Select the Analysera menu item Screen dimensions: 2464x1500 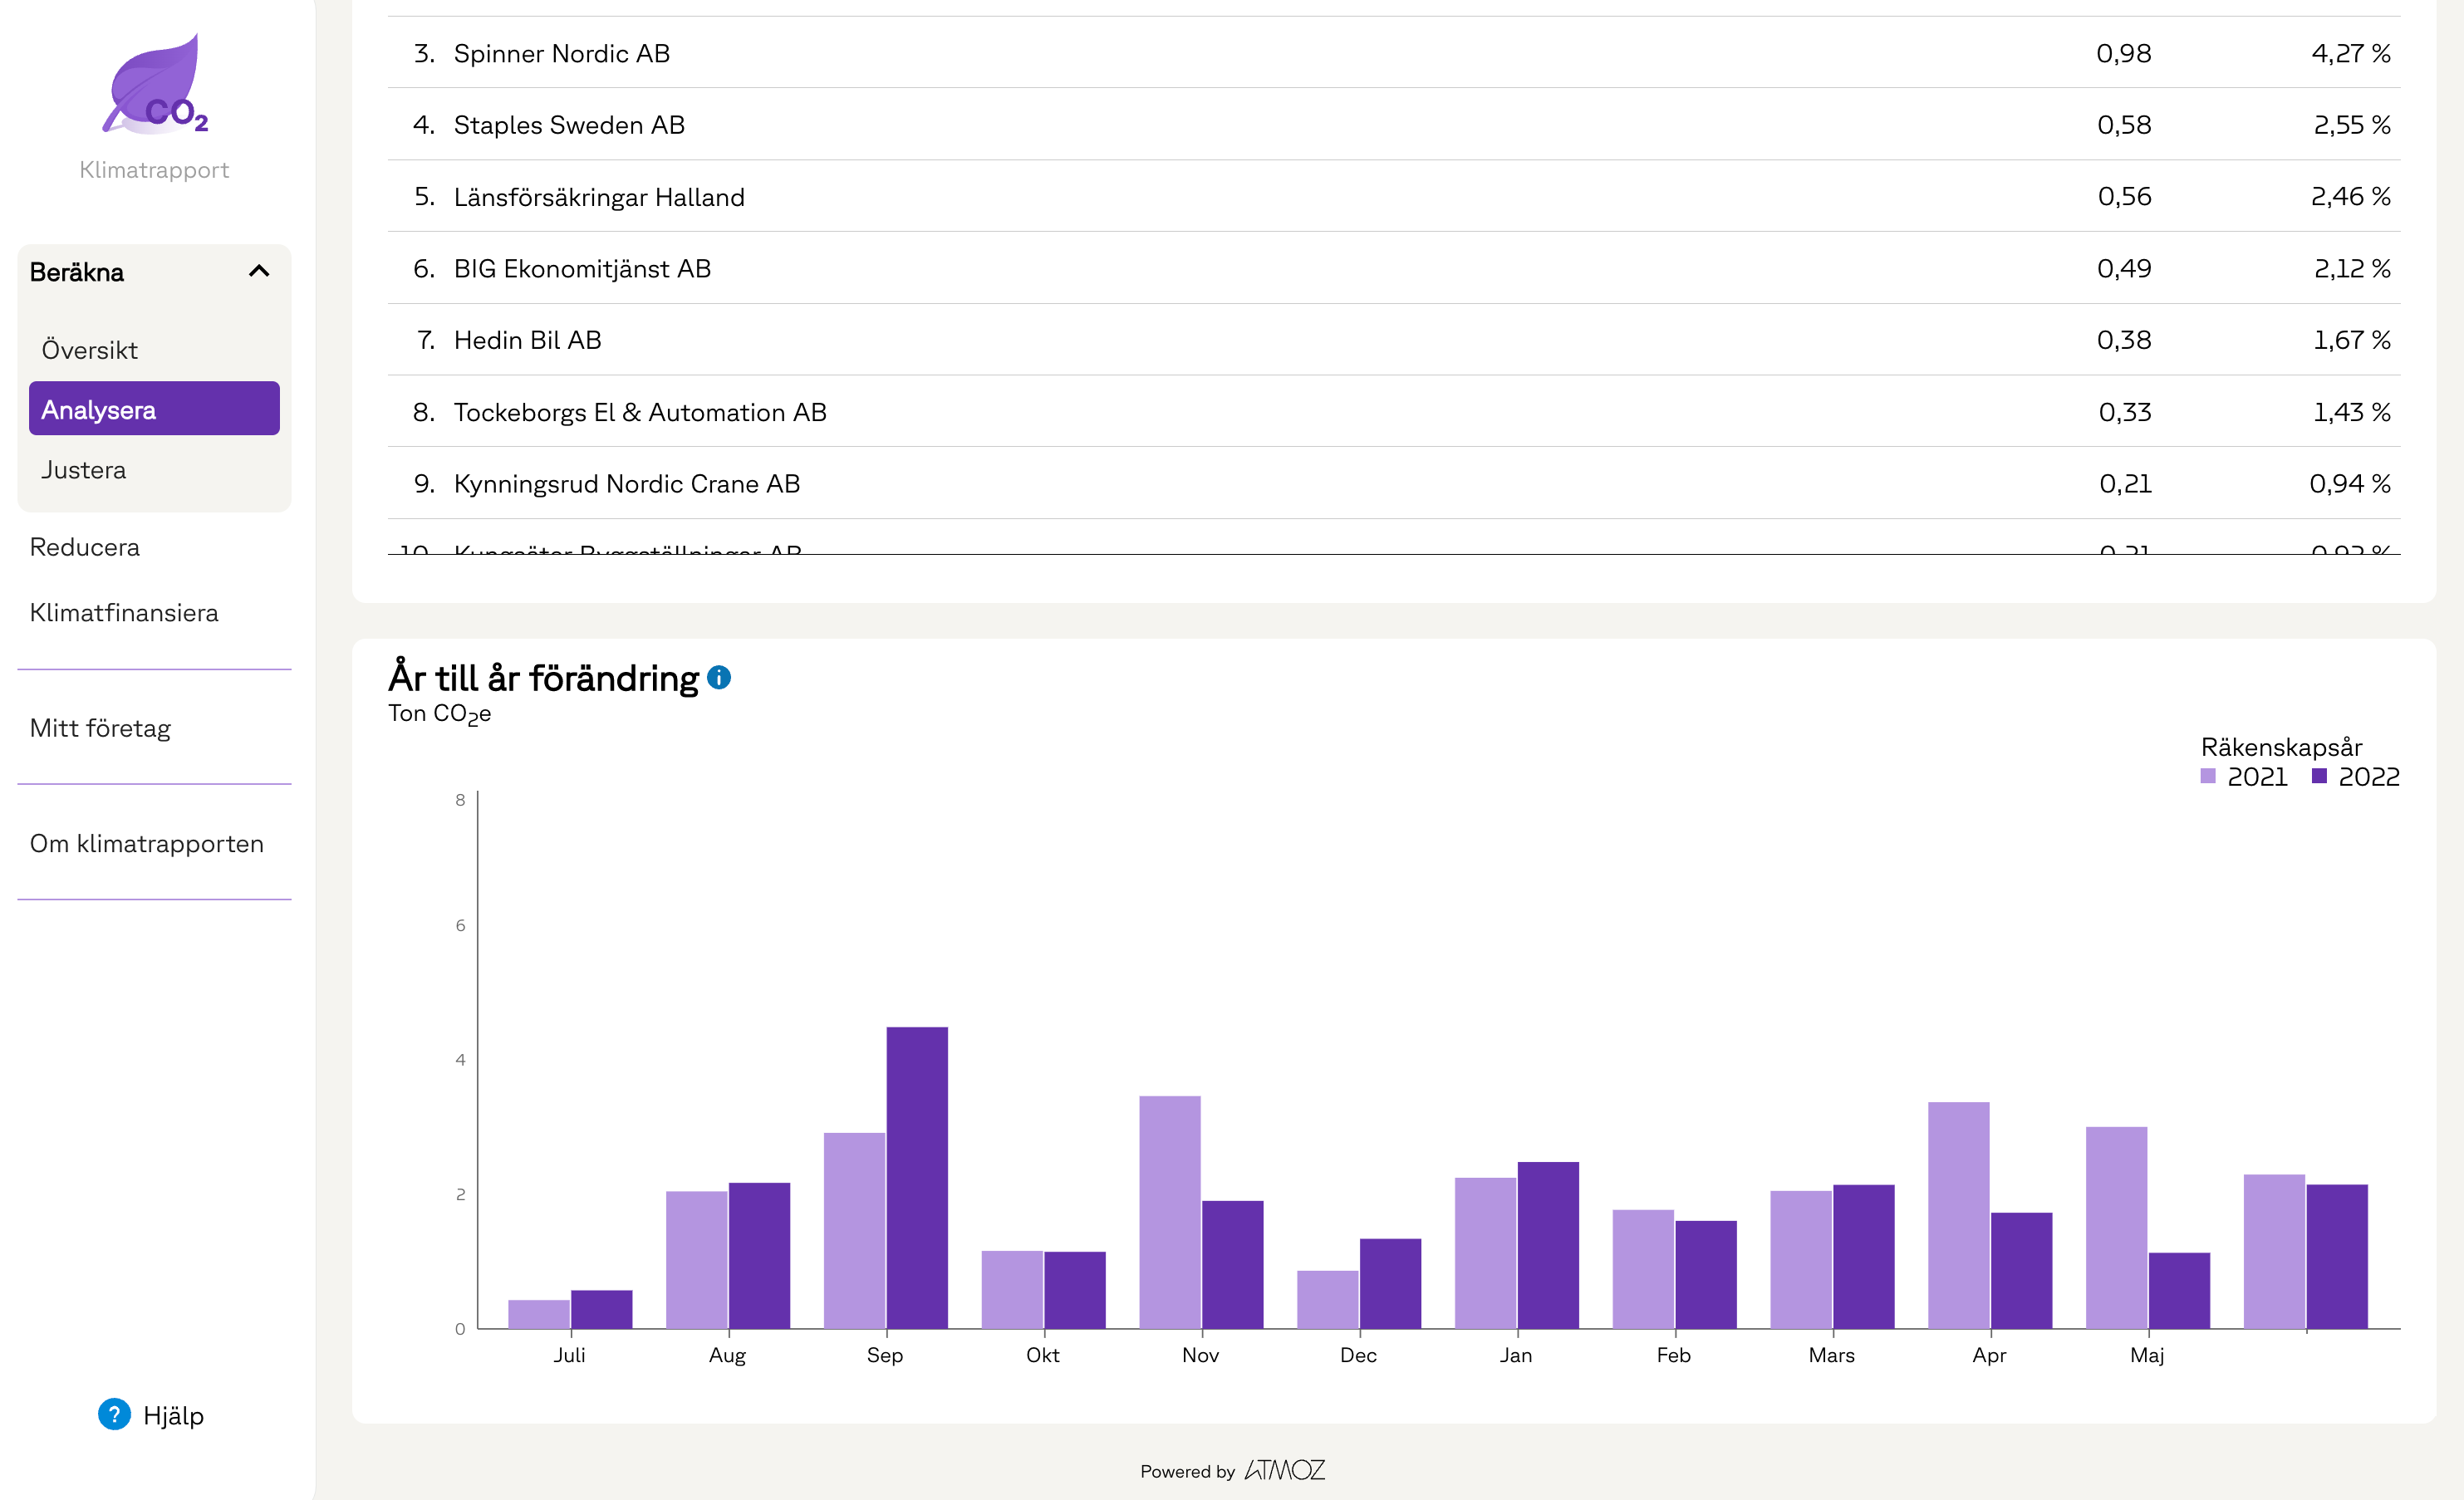[154, 409]
